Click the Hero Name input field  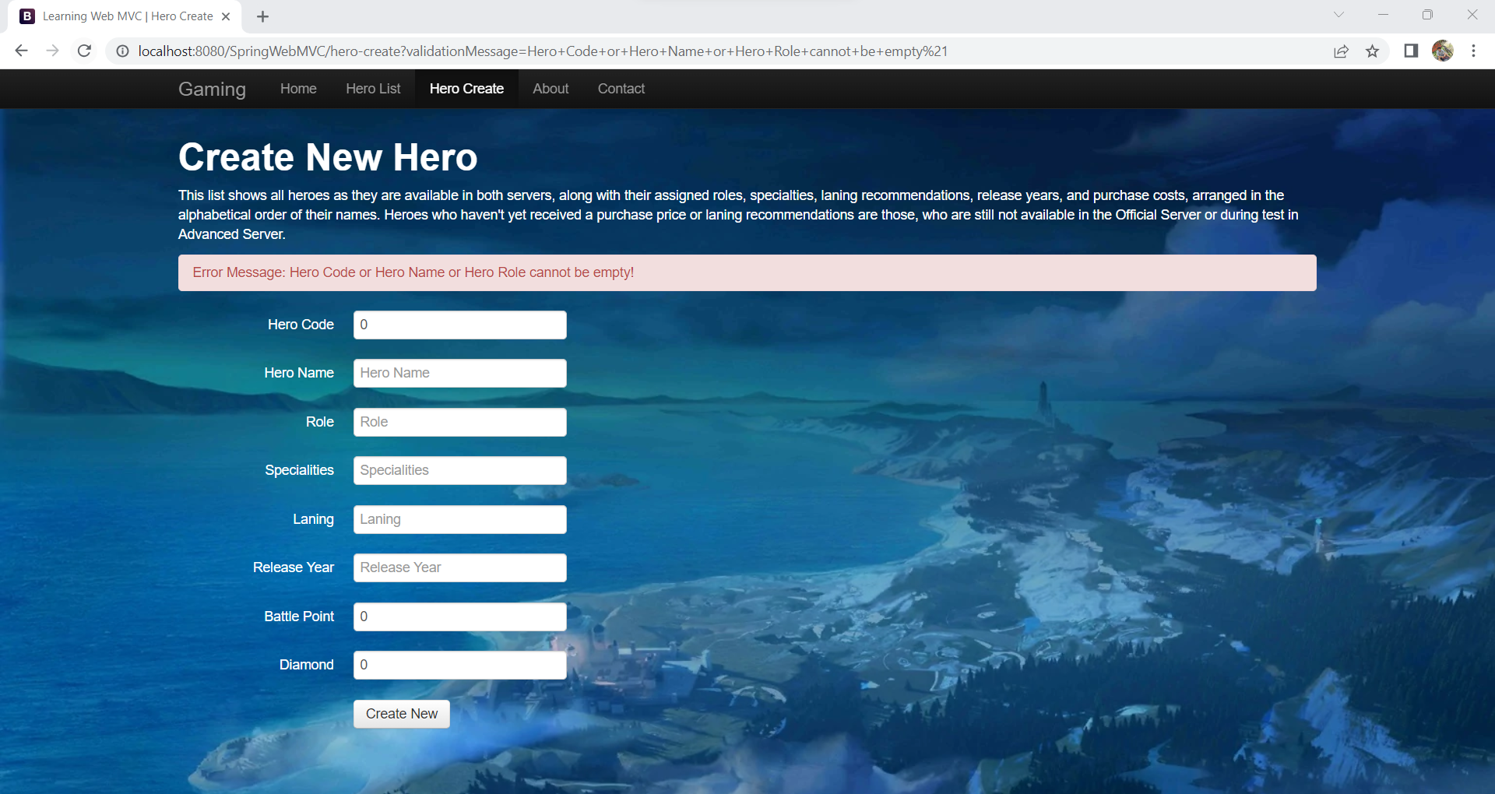(460, 373)
